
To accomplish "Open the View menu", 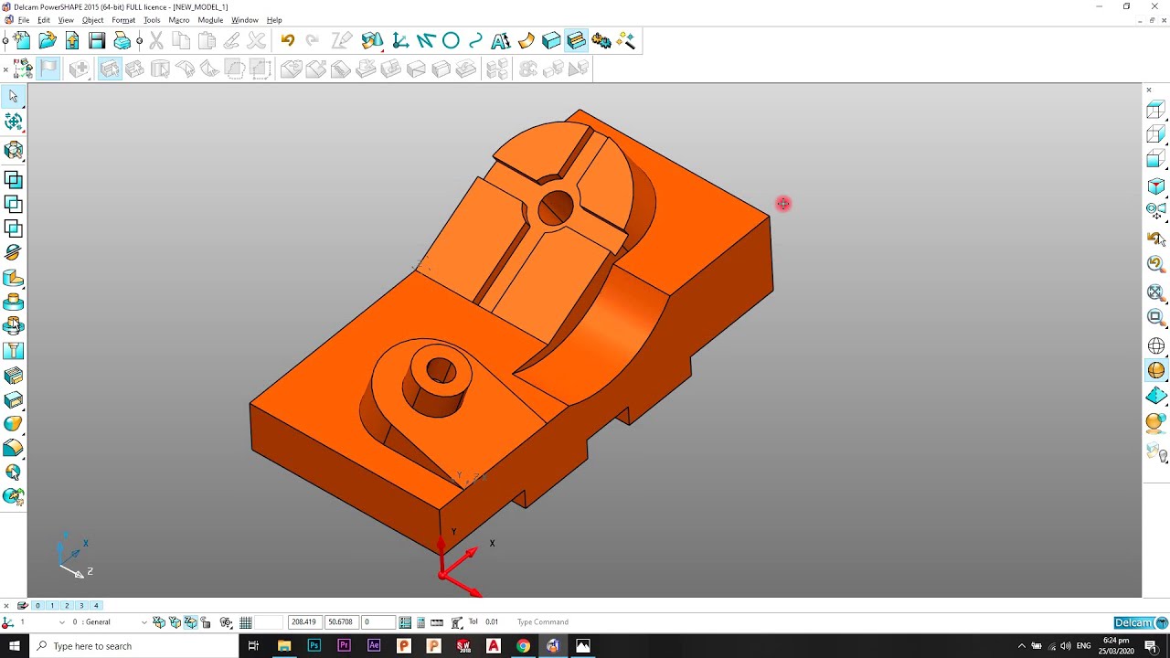I will (x=66, y=20).
